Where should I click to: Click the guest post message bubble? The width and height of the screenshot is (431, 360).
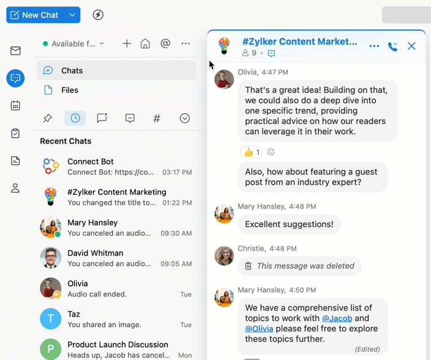[x=312, y=177]
